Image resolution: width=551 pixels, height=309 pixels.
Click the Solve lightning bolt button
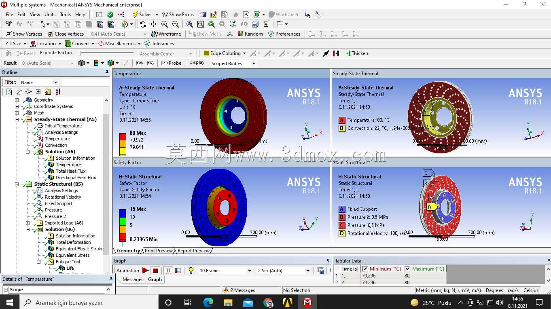point(142,14)
